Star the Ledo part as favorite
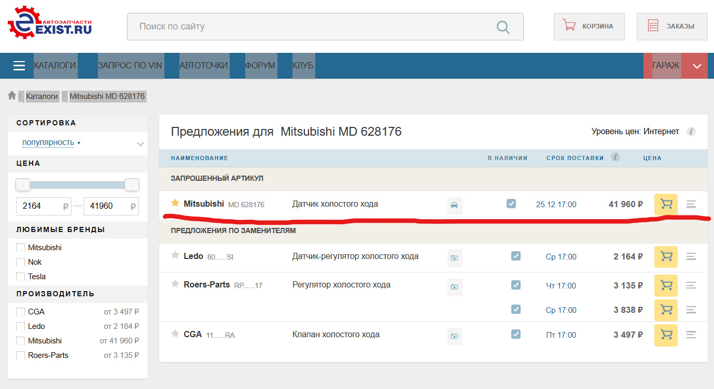714x389 pixels. coord(175,255)
